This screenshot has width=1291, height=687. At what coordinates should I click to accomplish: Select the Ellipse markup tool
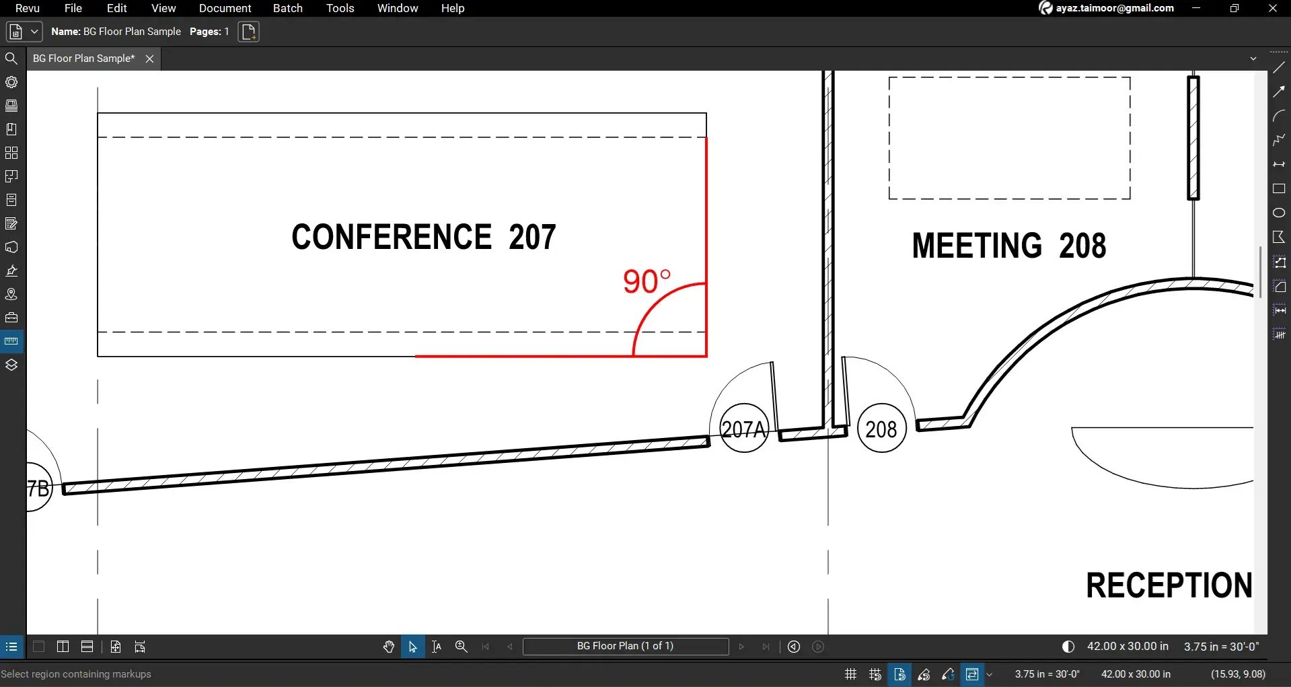[1279, 213]
